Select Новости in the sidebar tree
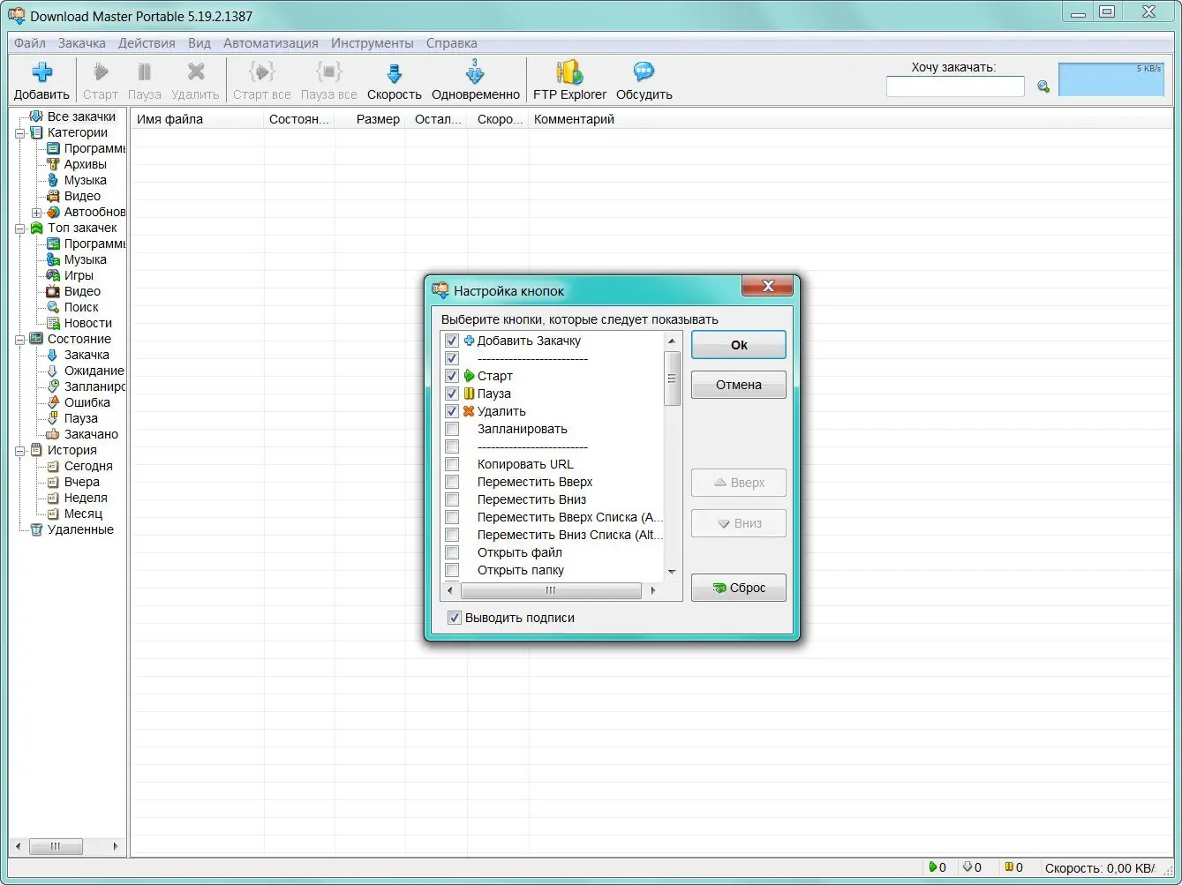The height and width of the screenshot is (885, 1182). 87,323
